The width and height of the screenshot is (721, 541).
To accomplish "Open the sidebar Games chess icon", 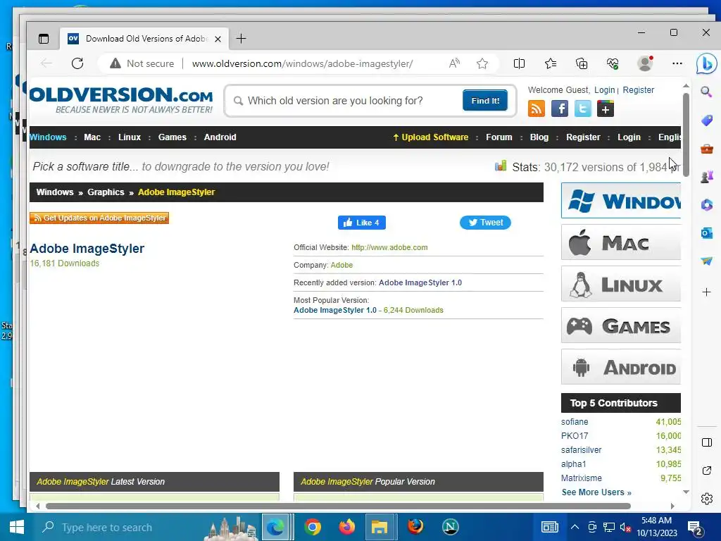I will tap(707, 177).
